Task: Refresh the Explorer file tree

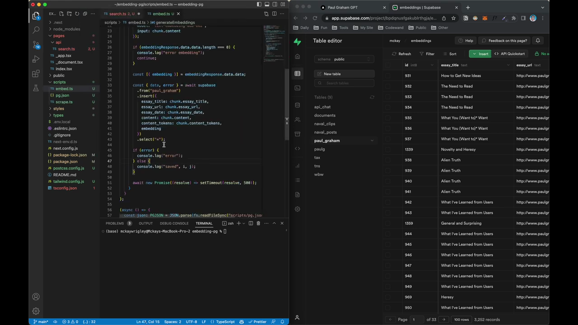Action: (77, 14)
